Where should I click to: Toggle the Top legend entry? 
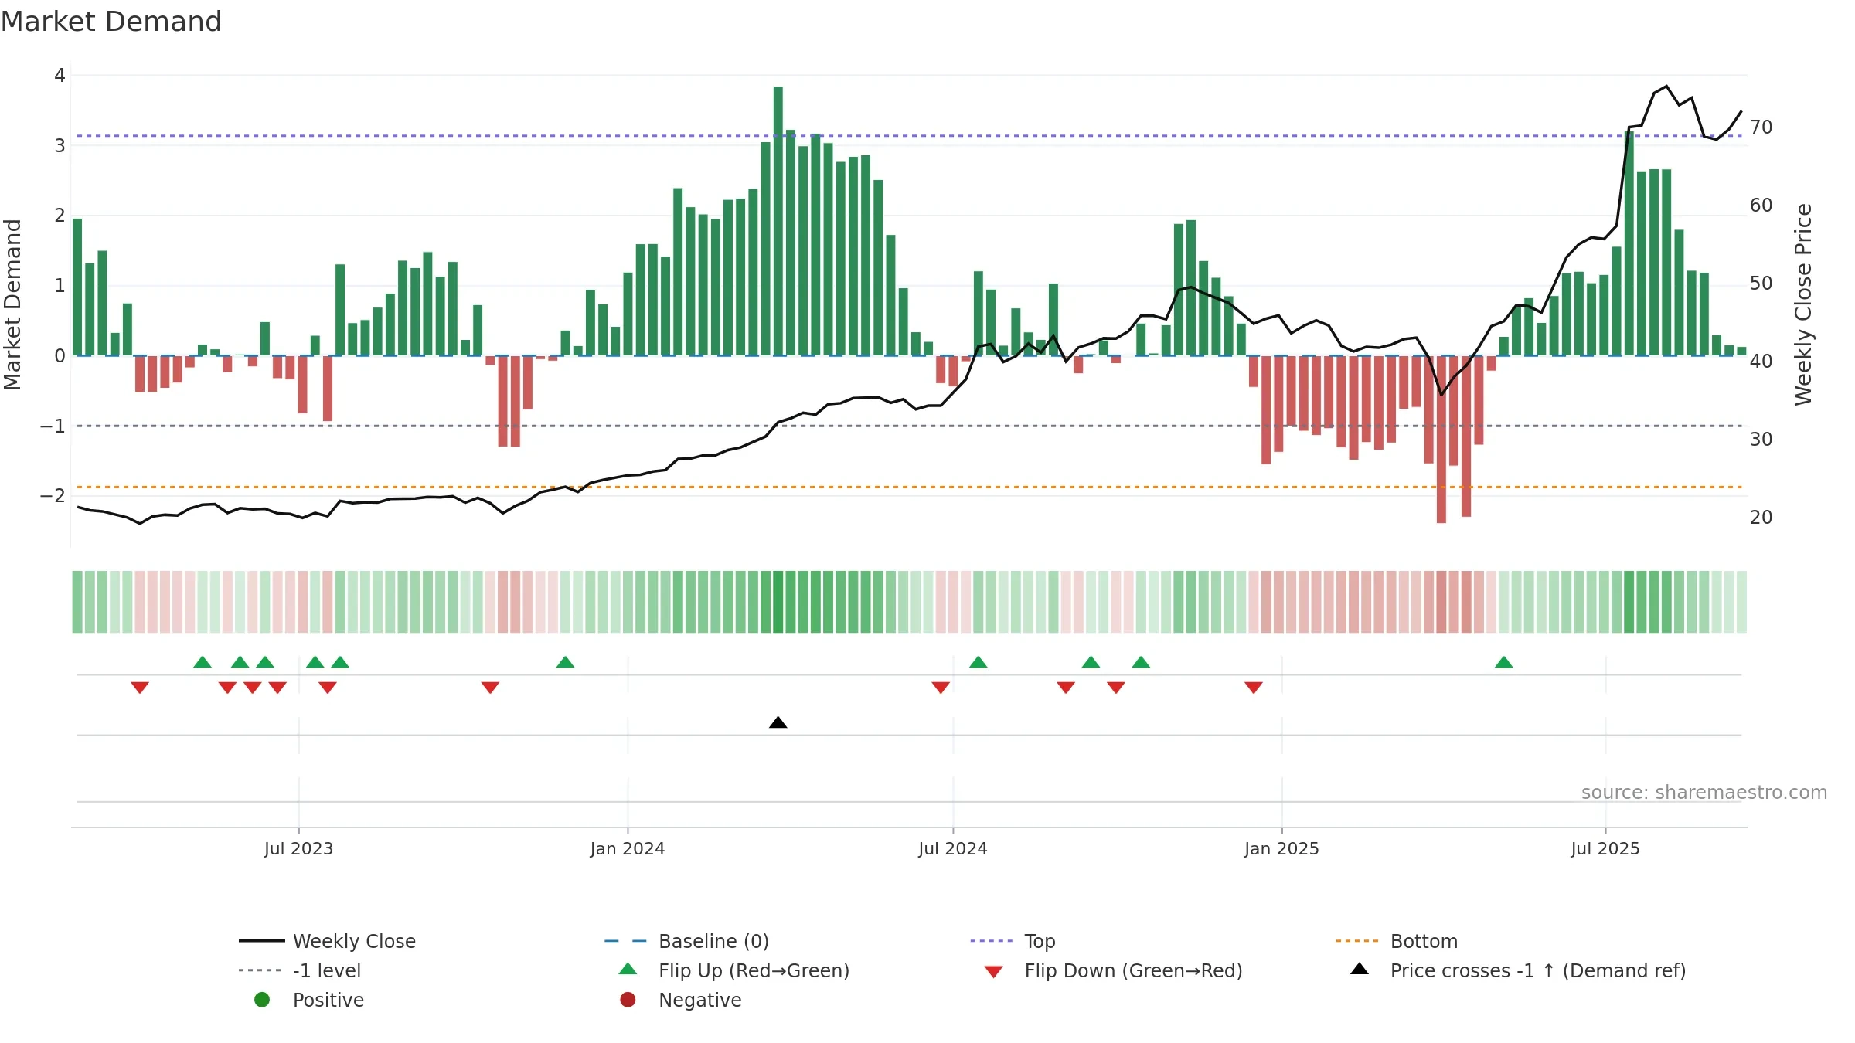1013,941
